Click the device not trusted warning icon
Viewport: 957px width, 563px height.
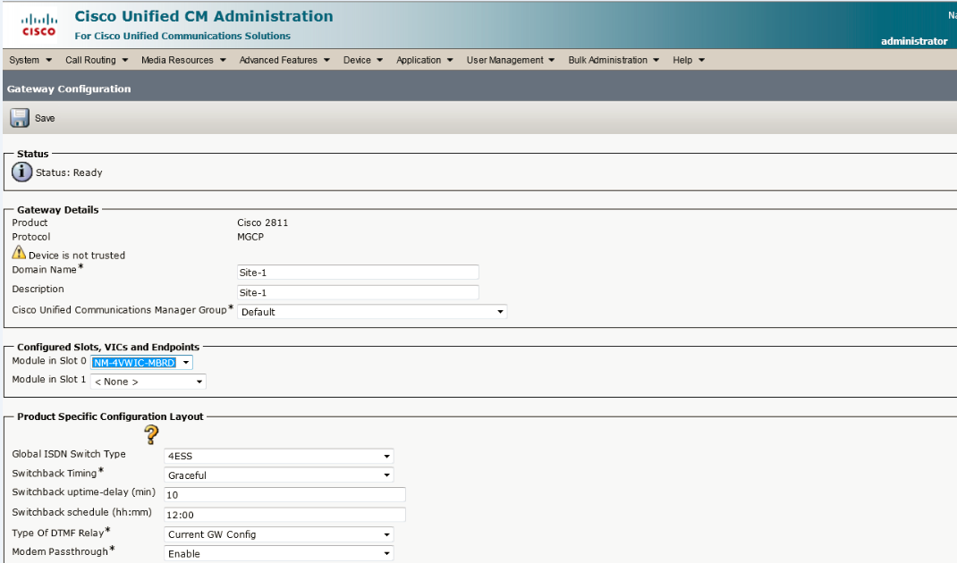[x=19, y=253]
